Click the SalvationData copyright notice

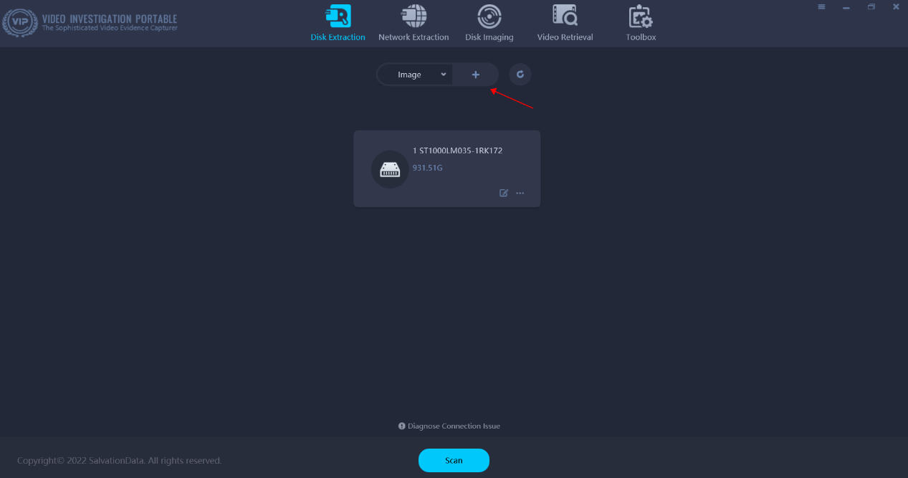[120, 461]
